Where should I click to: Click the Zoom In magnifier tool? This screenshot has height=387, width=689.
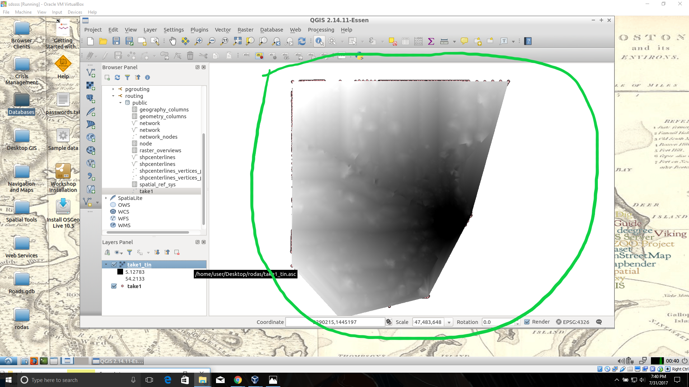pos(198,41)
